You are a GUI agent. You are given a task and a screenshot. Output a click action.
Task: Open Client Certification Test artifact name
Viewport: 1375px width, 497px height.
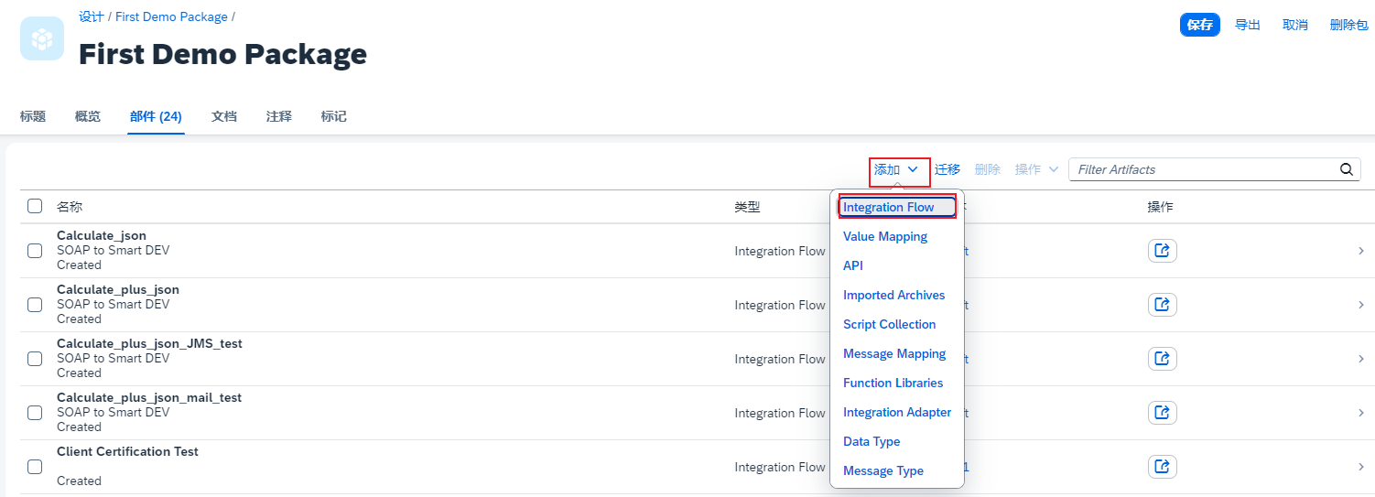(x=127, y=451)
